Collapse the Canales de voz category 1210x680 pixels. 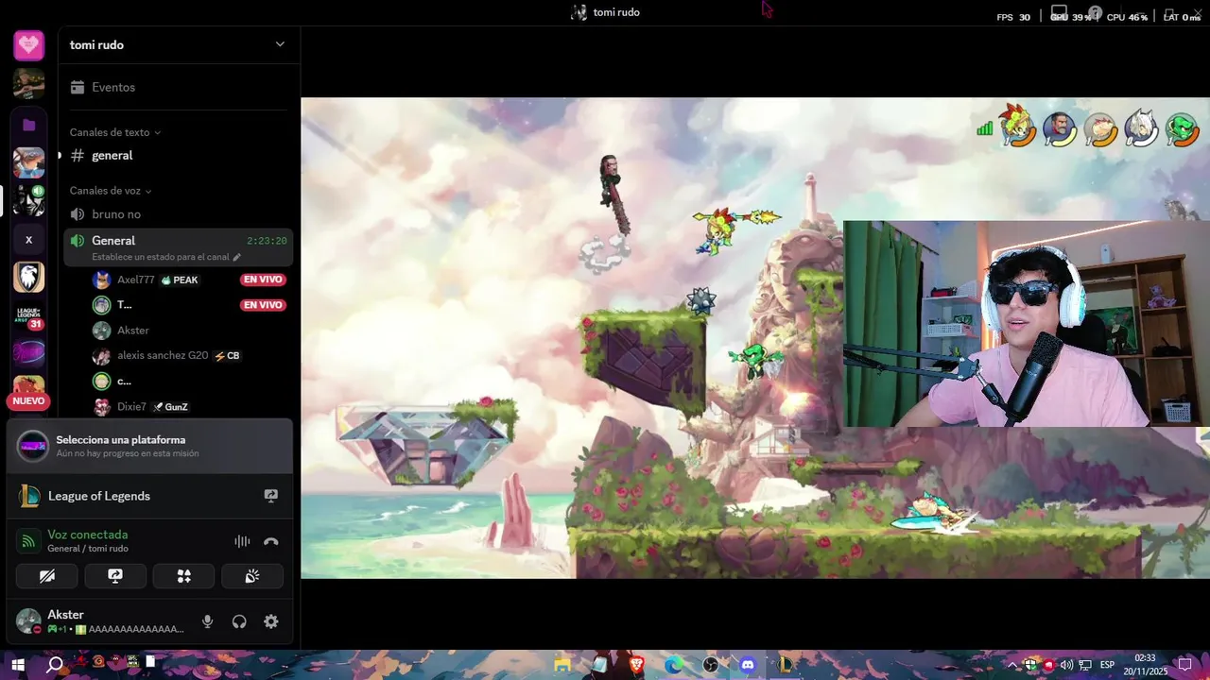point(111,191)
